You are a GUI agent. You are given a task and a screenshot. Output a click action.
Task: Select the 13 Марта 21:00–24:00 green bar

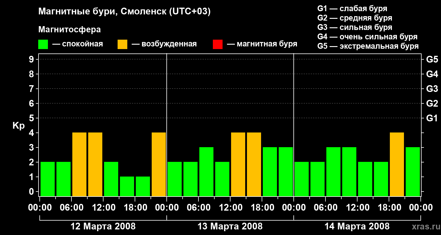[x=286, y=172]
